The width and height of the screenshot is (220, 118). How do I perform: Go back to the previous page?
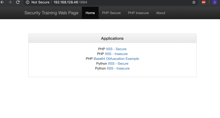(2, 2)
